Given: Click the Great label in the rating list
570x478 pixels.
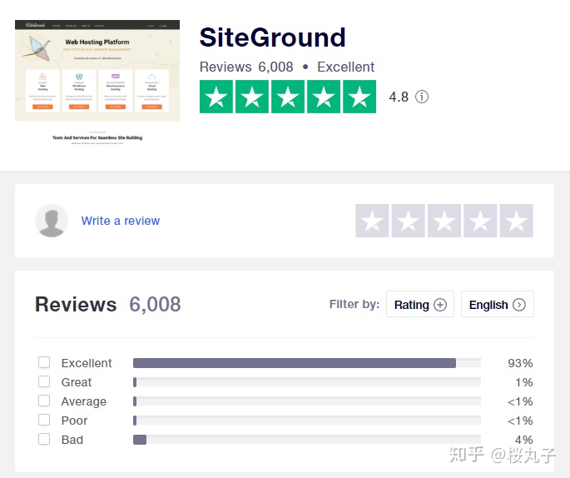Looking at the screenshot, I should tap(77, 382).
